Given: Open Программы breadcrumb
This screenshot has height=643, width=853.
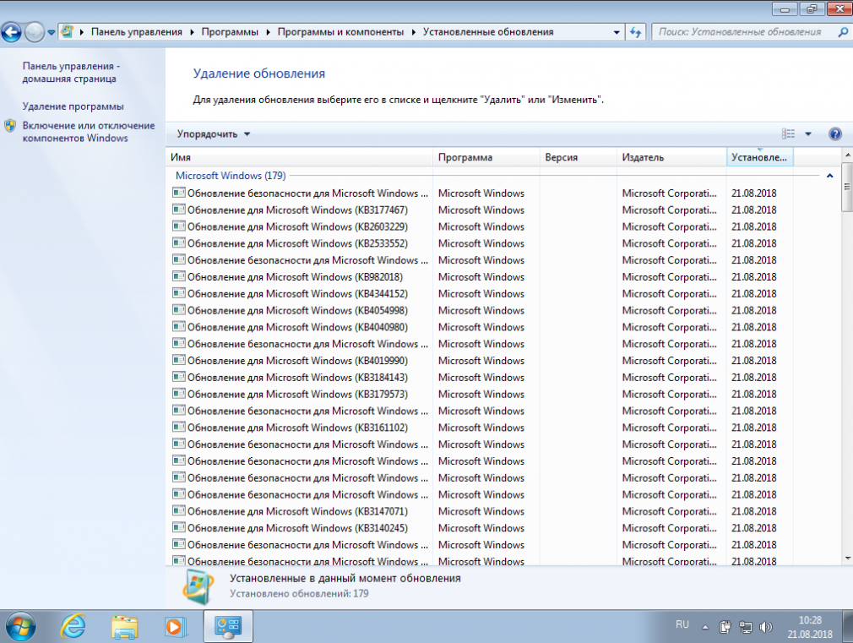Looking at the screenshot, I should point(230,32).
